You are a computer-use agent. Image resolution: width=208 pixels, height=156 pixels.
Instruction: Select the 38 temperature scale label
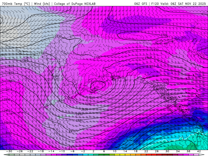pyautogui.click(x=188, y=151)
